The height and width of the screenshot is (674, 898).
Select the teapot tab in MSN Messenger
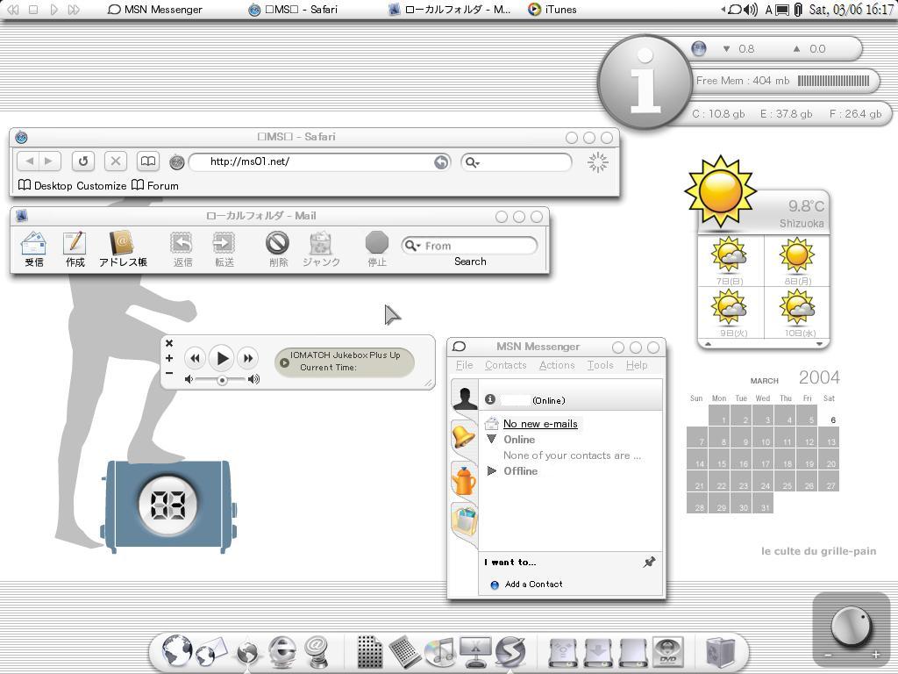click(465, 480)
